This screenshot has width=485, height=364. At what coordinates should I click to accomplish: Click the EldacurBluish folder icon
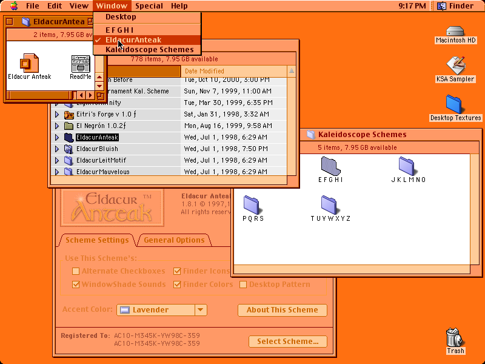tap(69, 149)
